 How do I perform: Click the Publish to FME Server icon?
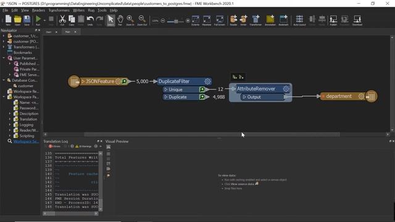[x=333, y=20]
